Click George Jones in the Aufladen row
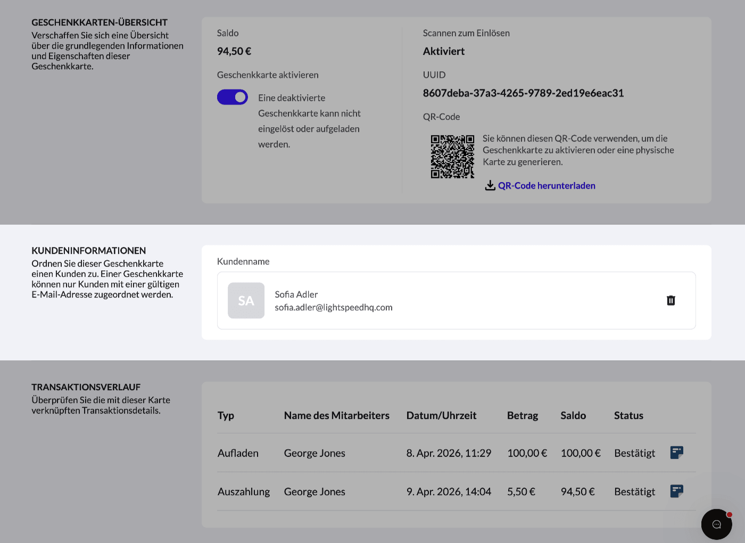The image size is (745, 543). pos(314,453)
